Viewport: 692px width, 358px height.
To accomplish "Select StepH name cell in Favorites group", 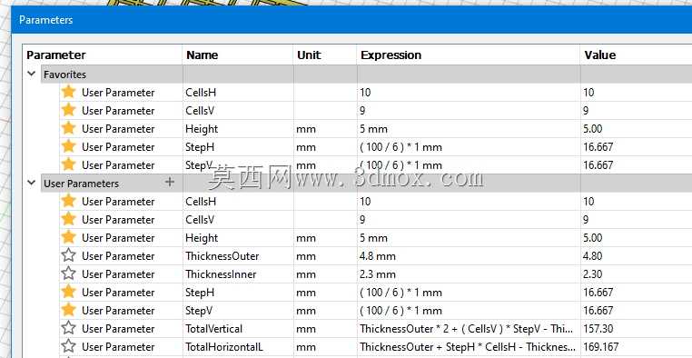I will (x=238, y=147).
